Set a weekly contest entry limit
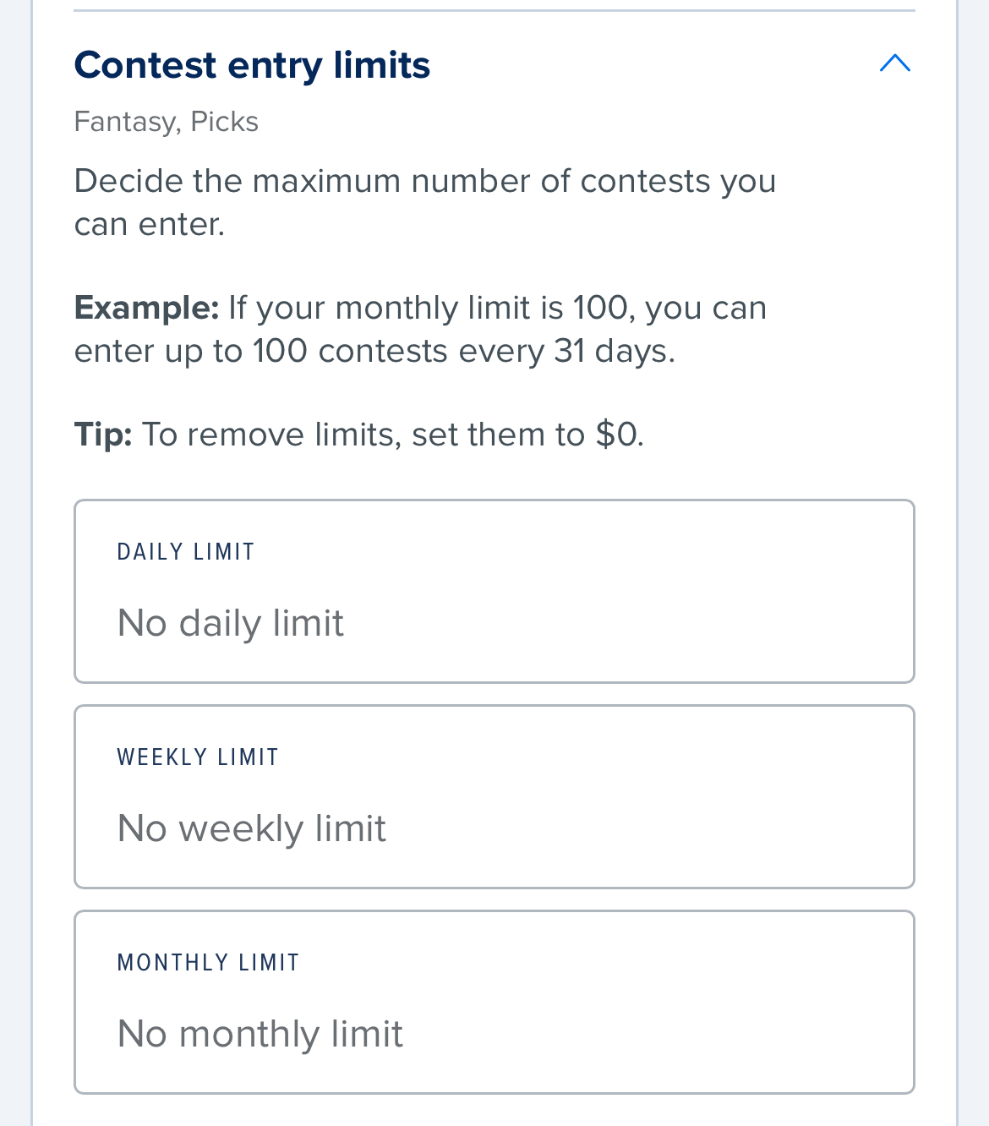The image size is (989, 1126). pos(494,795)
